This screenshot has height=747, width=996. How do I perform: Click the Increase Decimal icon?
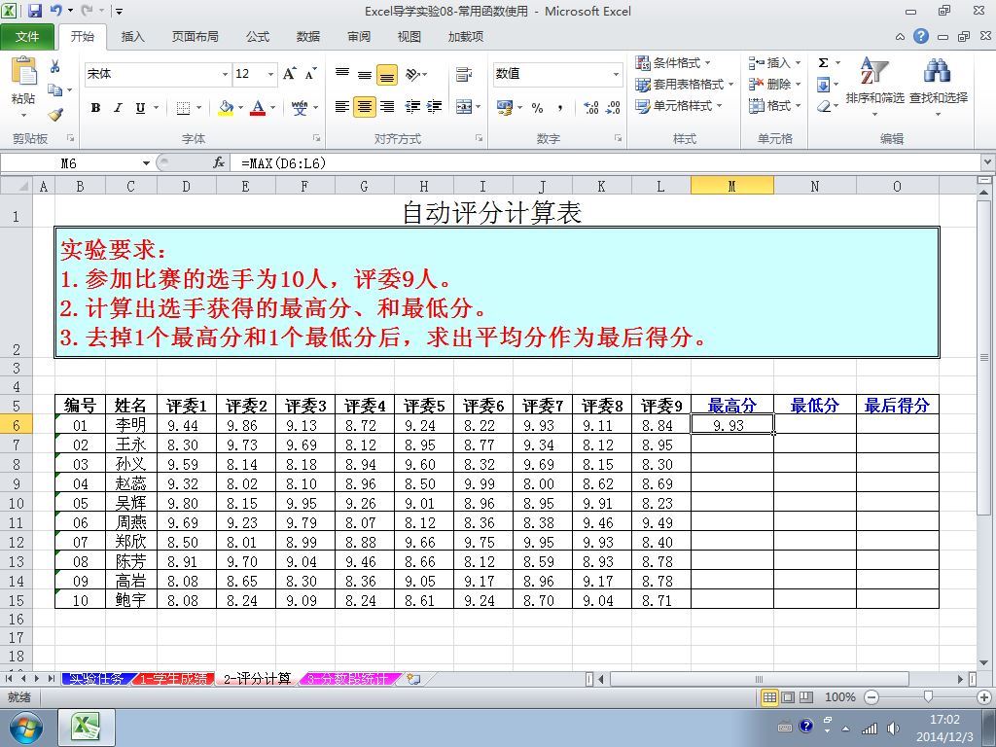[590, 107]
